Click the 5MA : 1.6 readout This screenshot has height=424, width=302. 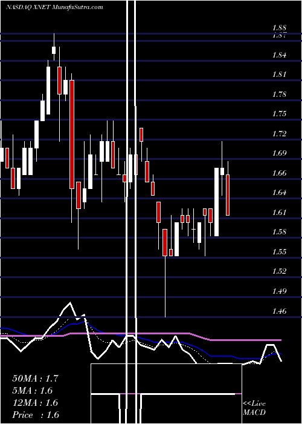click(33, 390)
